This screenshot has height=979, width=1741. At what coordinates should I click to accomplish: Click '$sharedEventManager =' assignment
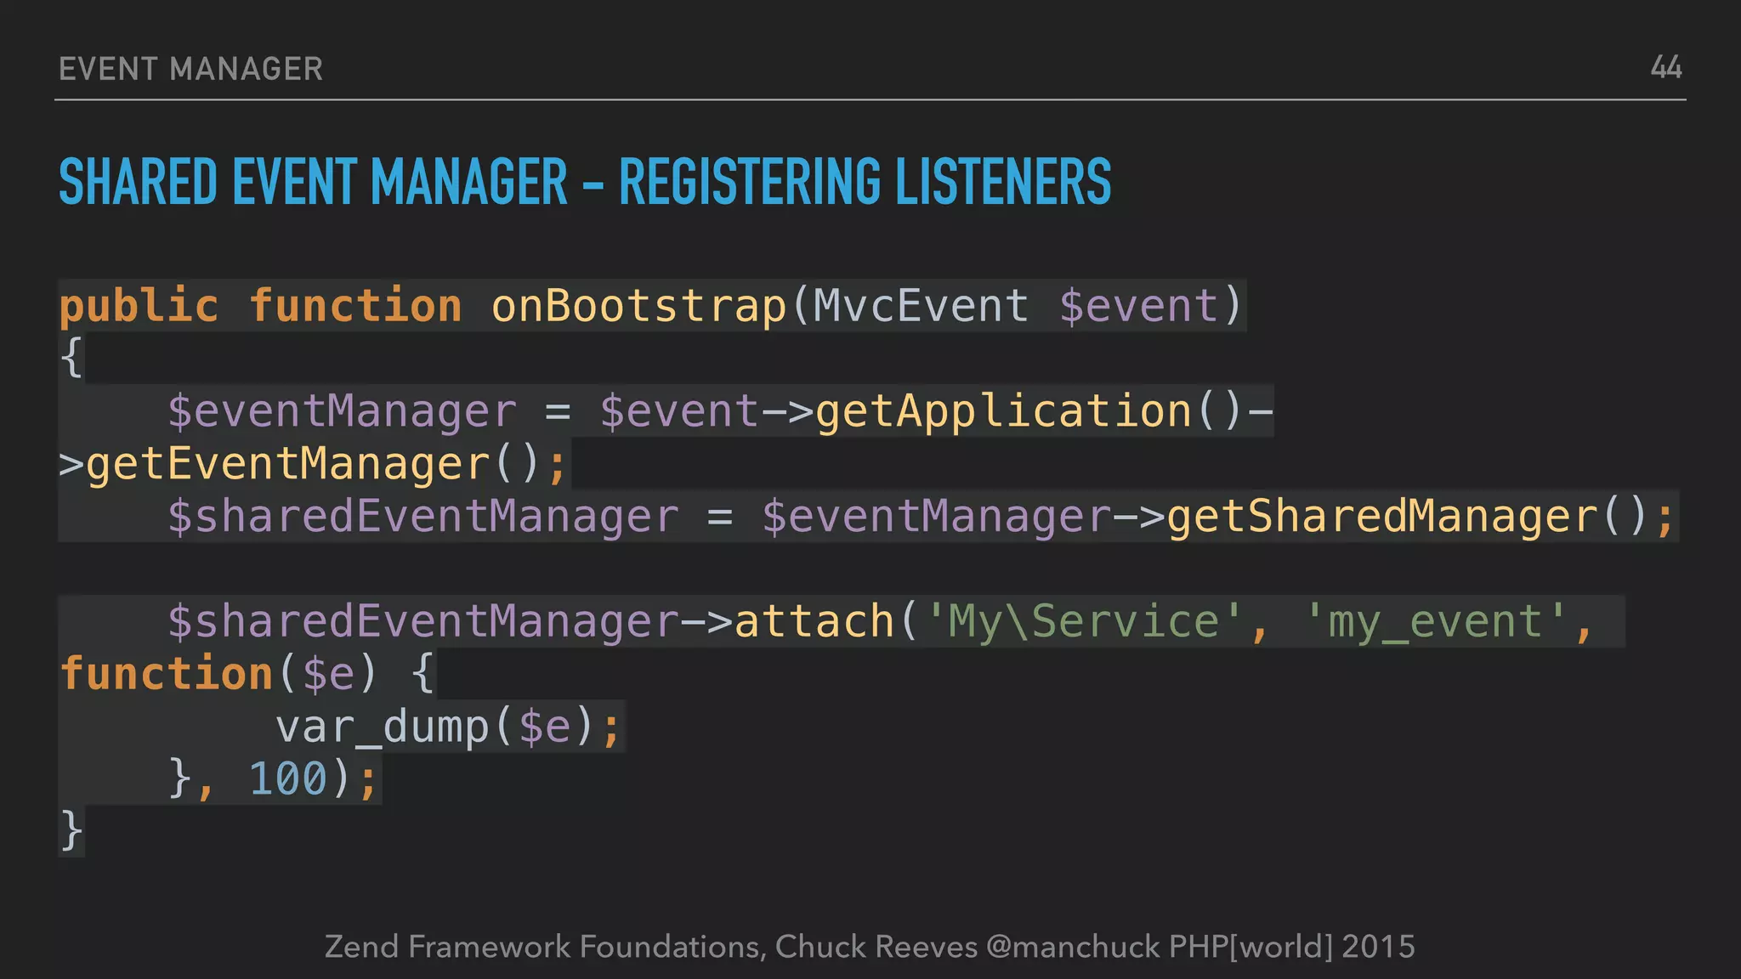(x=451, y=517)
